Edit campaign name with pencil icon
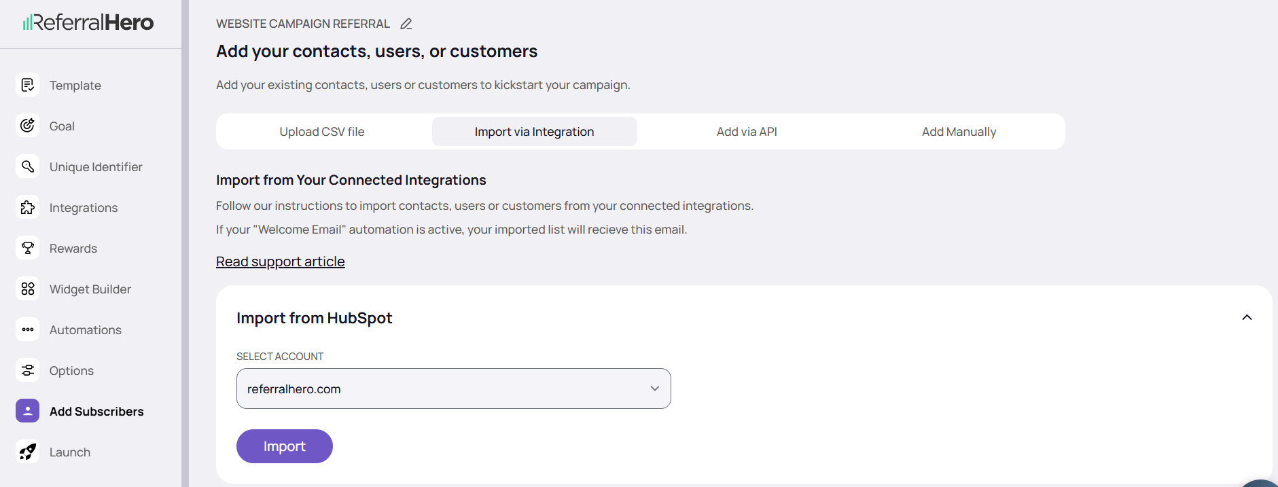 [x=406, y=24]
